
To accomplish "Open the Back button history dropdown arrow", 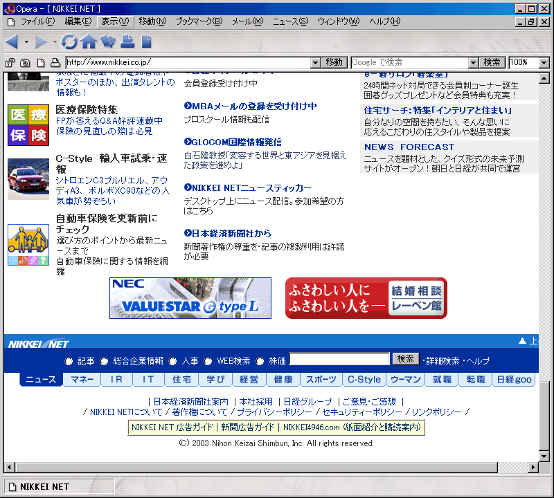I will tap(26, 42).
